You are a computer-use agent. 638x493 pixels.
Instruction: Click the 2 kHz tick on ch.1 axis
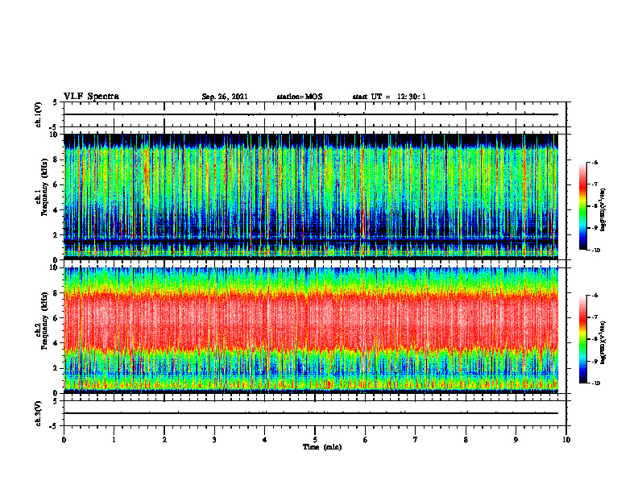tap(56, 234)
